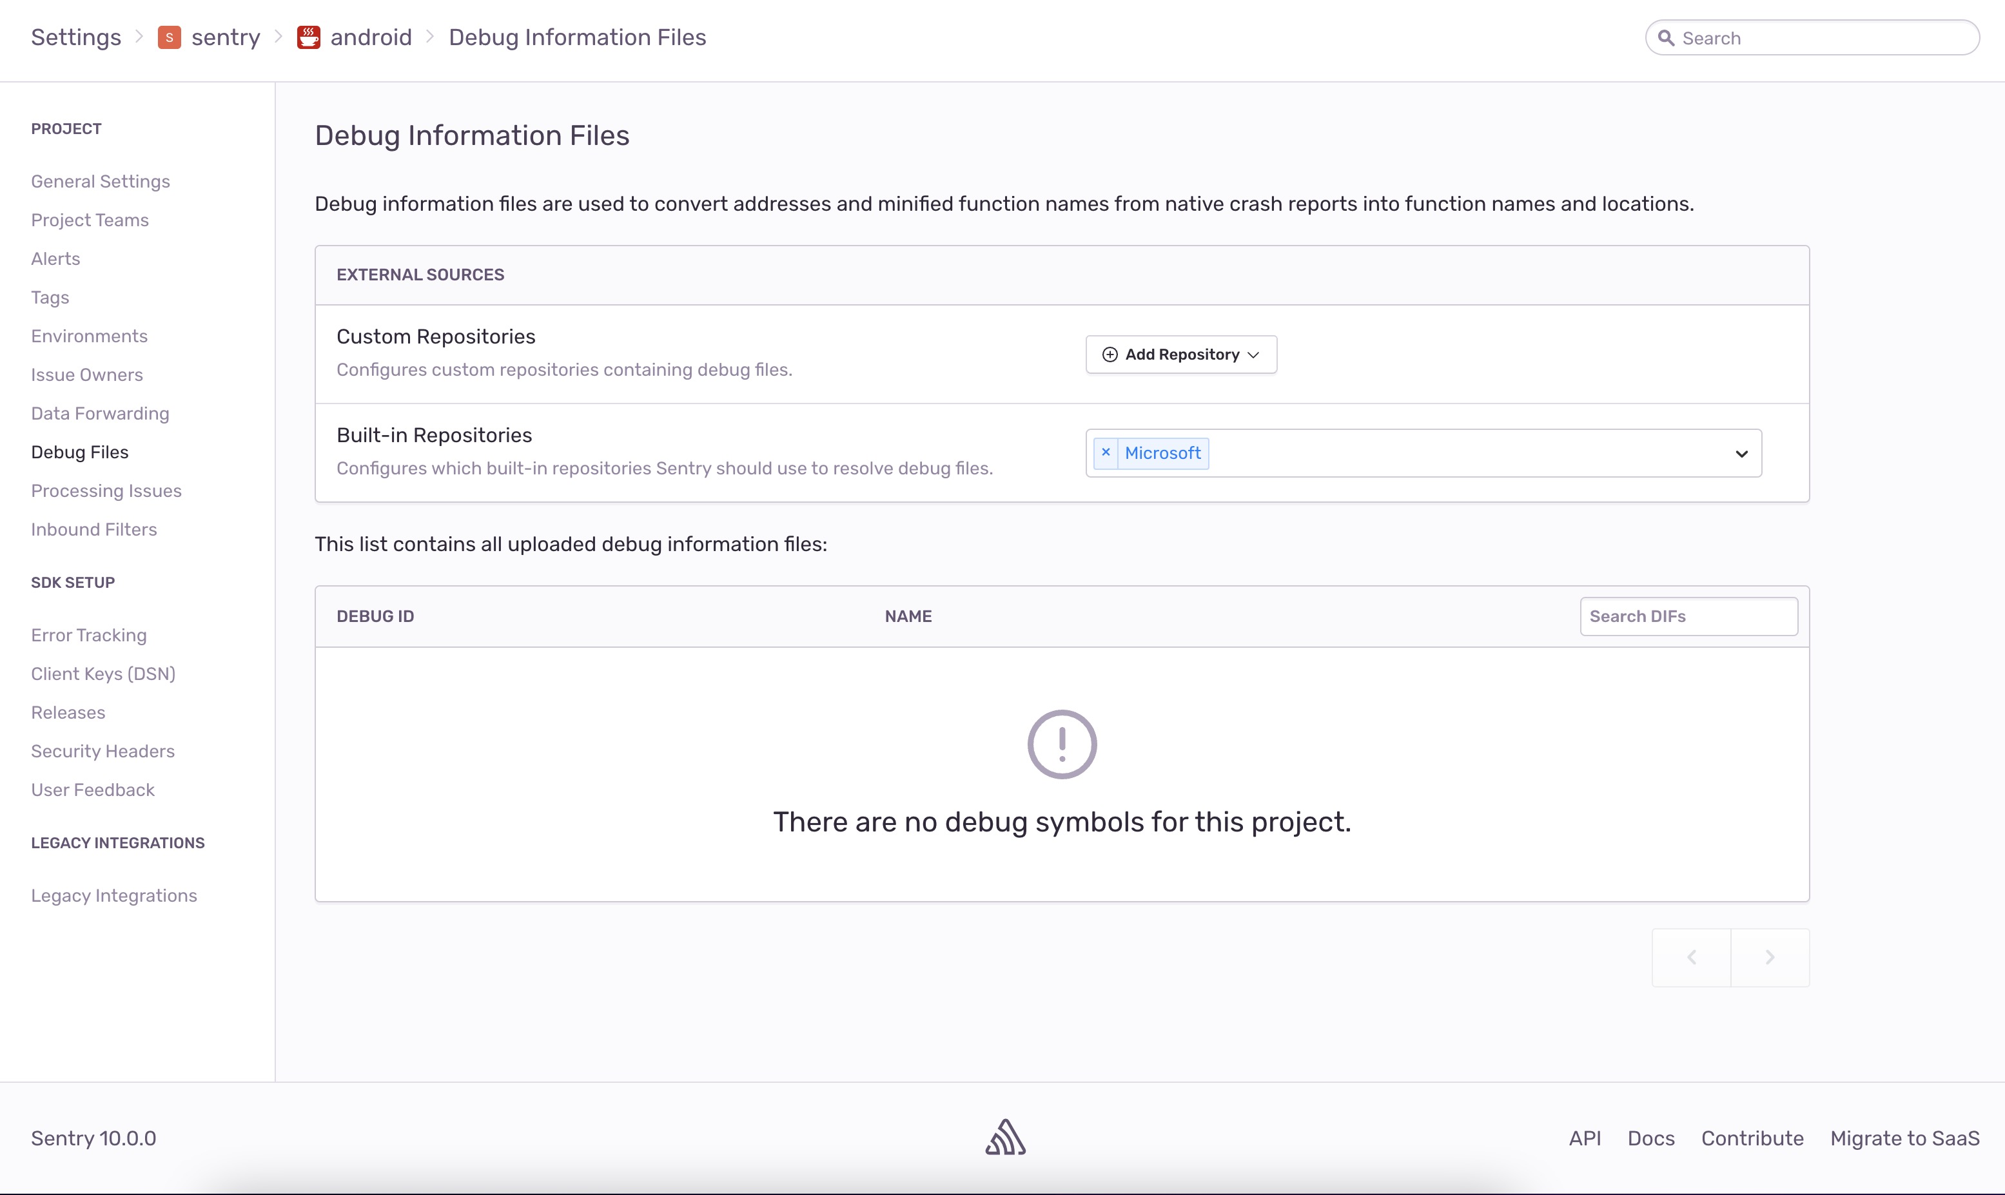Screen dimensions: 2005x1195
Task: Open Processing Issues from the sidebar
Action: [x=106, y=491]
